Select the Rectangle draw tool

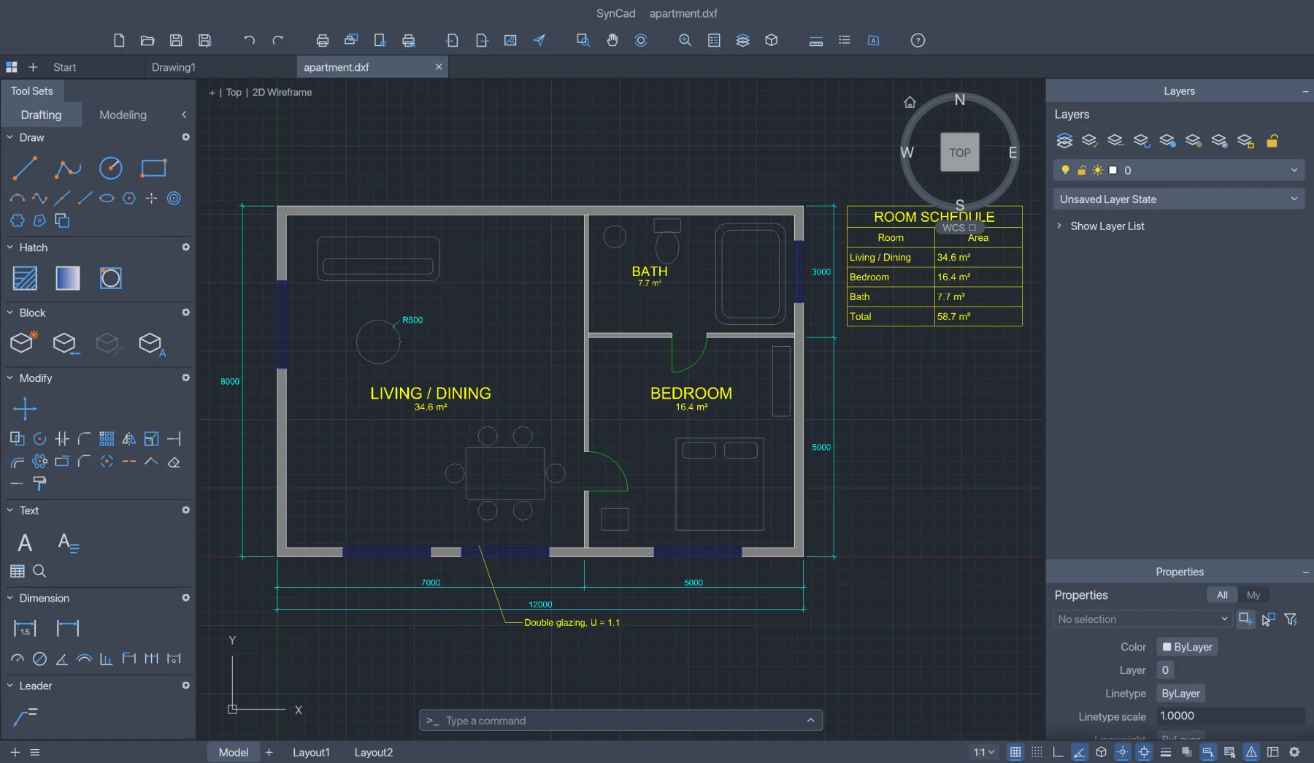[x=153, y=168]
